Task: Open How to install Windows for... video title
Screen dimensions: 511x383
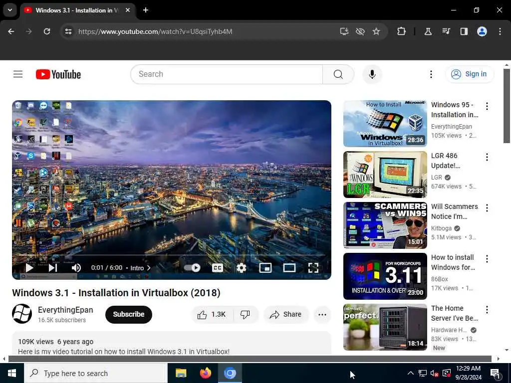Action: (453, 262)
